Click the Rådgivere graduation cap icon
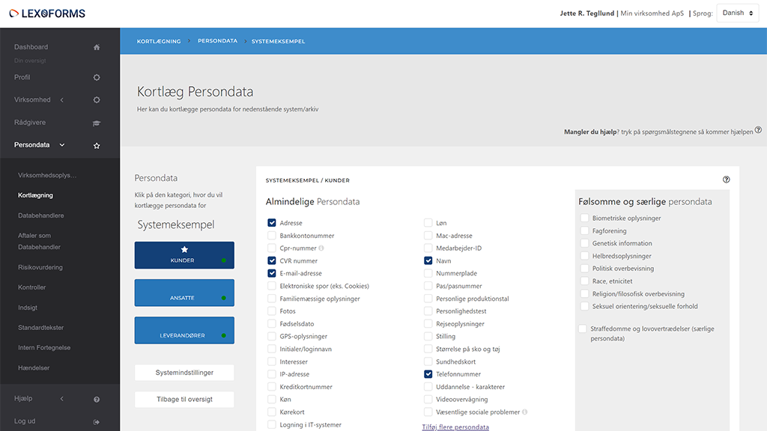Viewport: 767px width, 431px height. (x=96, y=122)
